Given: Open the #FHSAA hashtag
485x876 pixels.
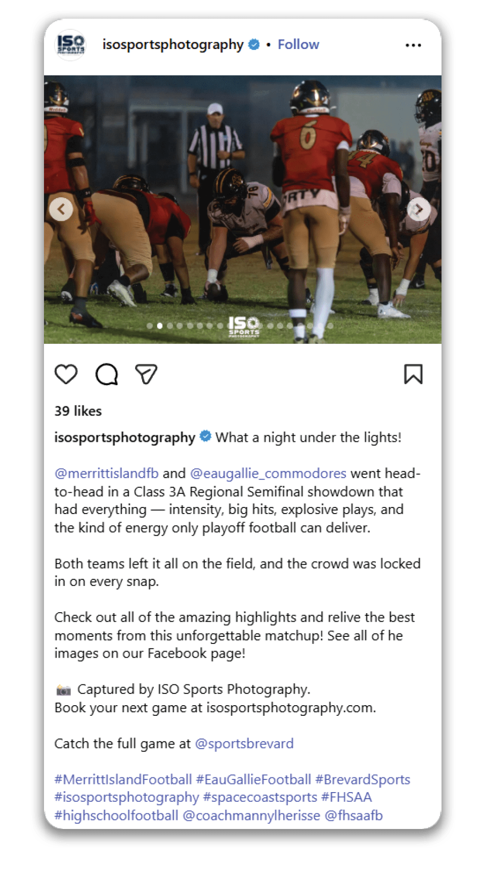Looking at the screenshot, I should [x=346, y=797].
